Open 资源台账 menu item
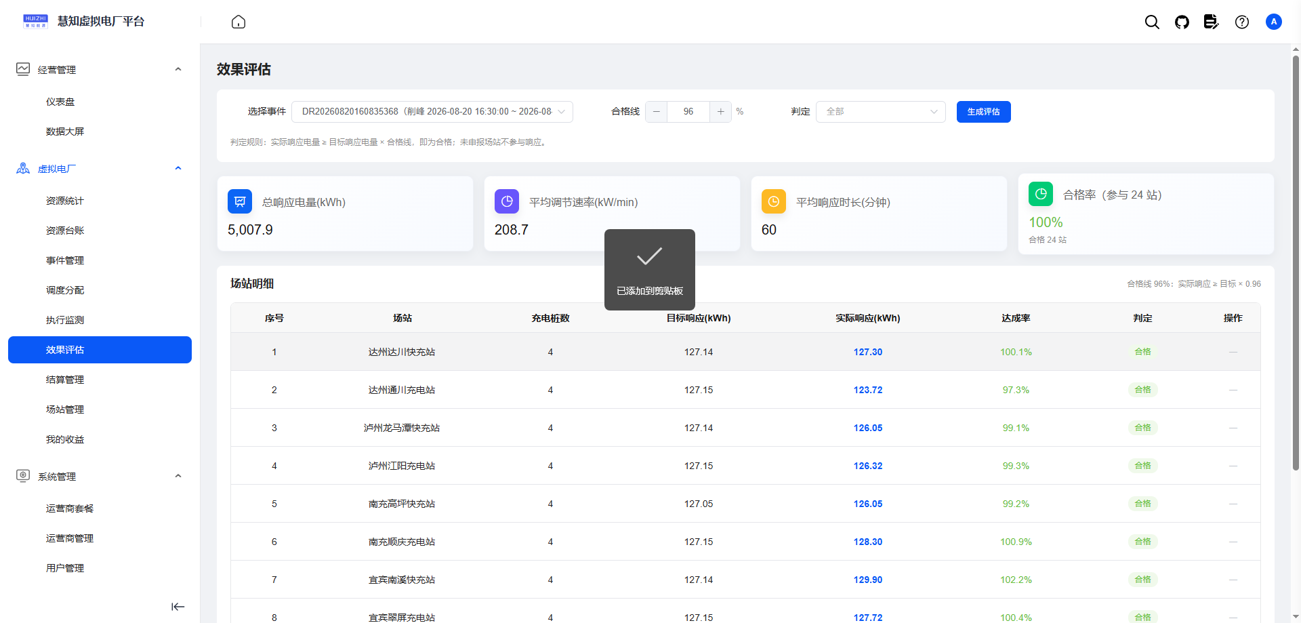The height and width of the screenshot is (623, 1301). coord(100,230)
